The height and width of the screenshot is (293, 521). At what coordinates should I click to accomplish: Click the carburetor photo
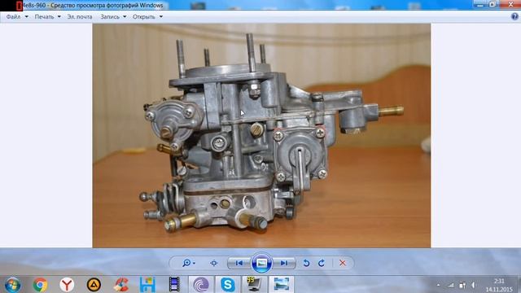pyautogui.click(x=261, y=136)
